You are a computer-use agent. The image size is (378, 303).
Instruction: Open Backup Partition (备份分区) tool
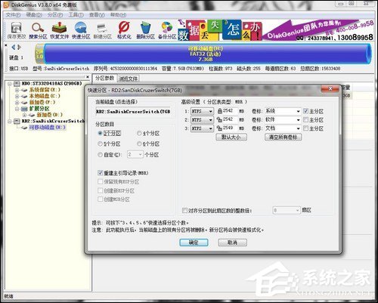167,30
